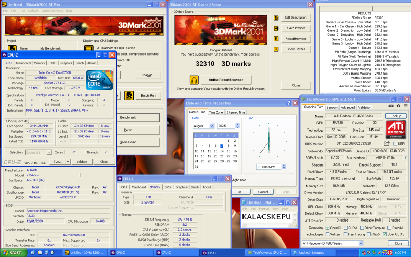Click floppy icon beside Save Project
411x257 pixels.
[x=276, y=28]
